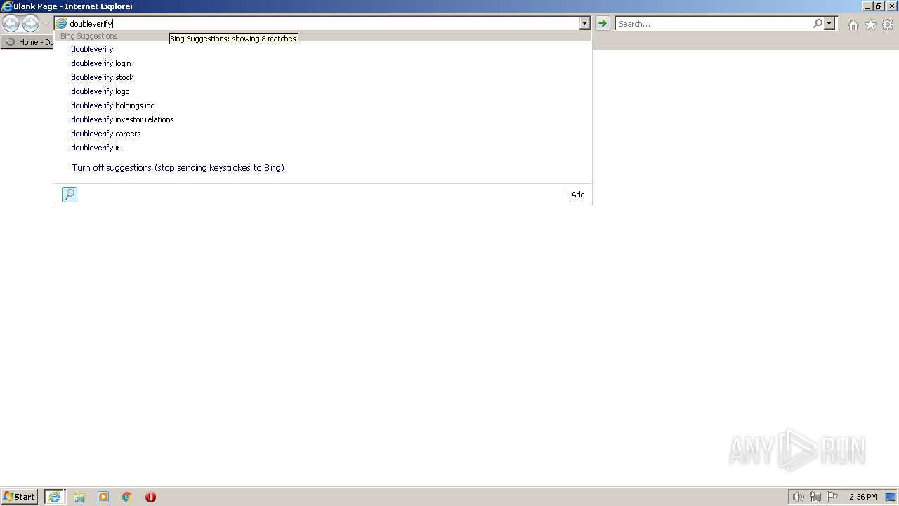899x506 pixels.
Task: Open the red Opera-style taskbar icon
Action: coord(150,497)
